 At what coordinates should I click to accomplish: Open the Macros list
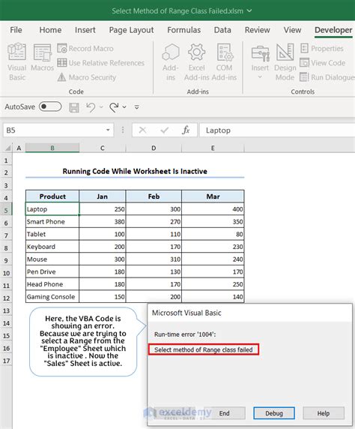(42, 58)
